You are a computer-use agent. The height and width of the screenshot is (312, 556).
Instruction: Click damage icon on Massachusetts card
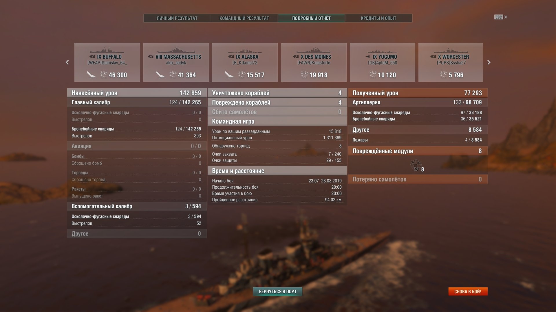[173, 75]
